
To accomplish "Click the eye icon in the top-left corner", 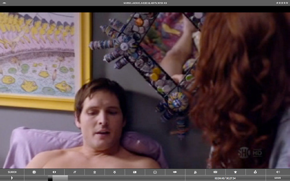I will point(4,3).
